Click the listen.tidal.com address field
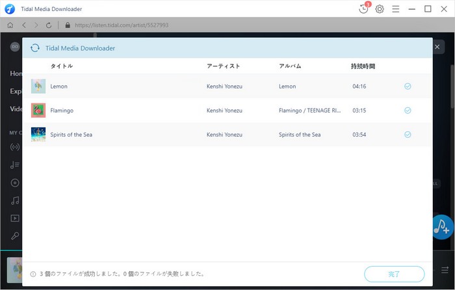 [x=122, y=25]
